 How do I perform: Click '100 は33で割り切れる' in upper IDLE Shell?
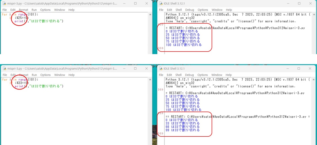[184, 45]
